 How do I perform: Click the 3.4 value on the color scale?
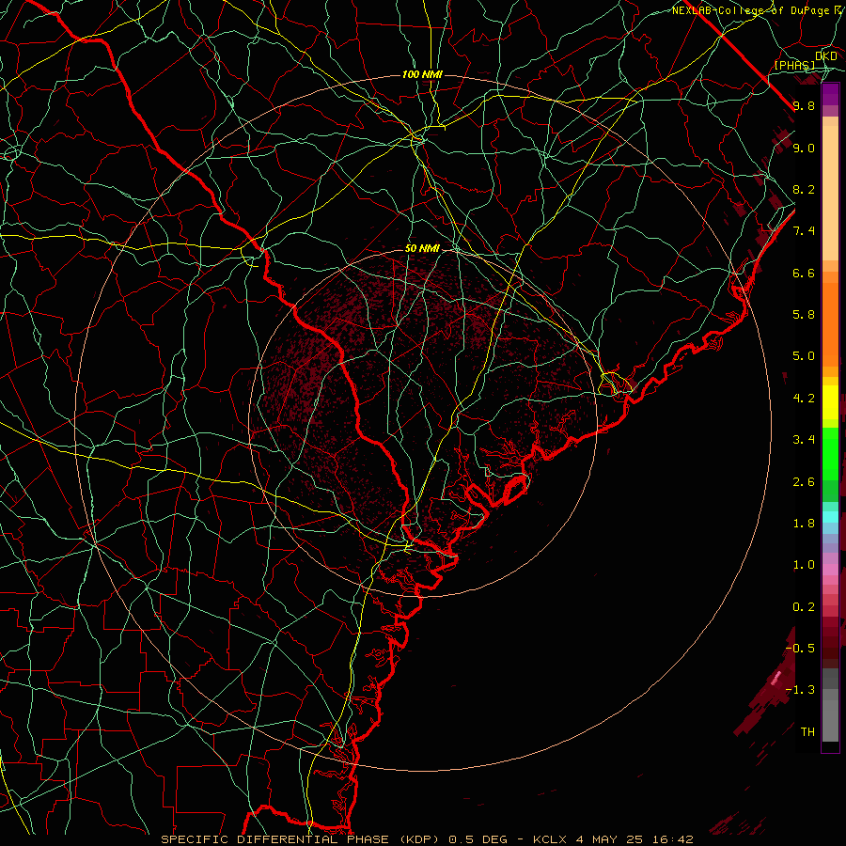point(804,440)
